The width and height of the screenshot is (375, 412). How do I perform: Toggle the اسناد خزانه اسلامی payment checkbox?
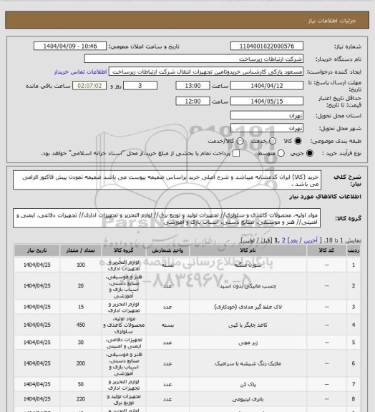pyautogui.click(x=236, y=153)
